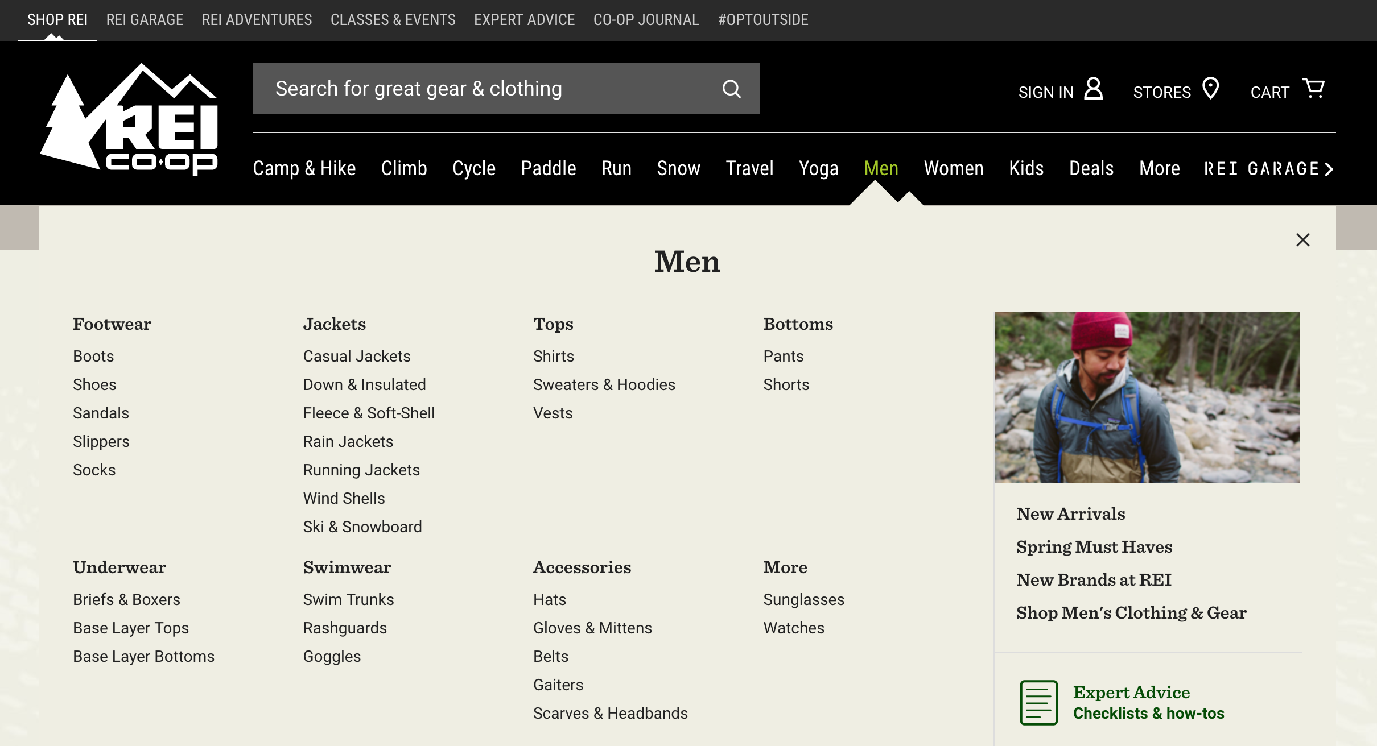Open Co-op Journal tab

point(646,20)
